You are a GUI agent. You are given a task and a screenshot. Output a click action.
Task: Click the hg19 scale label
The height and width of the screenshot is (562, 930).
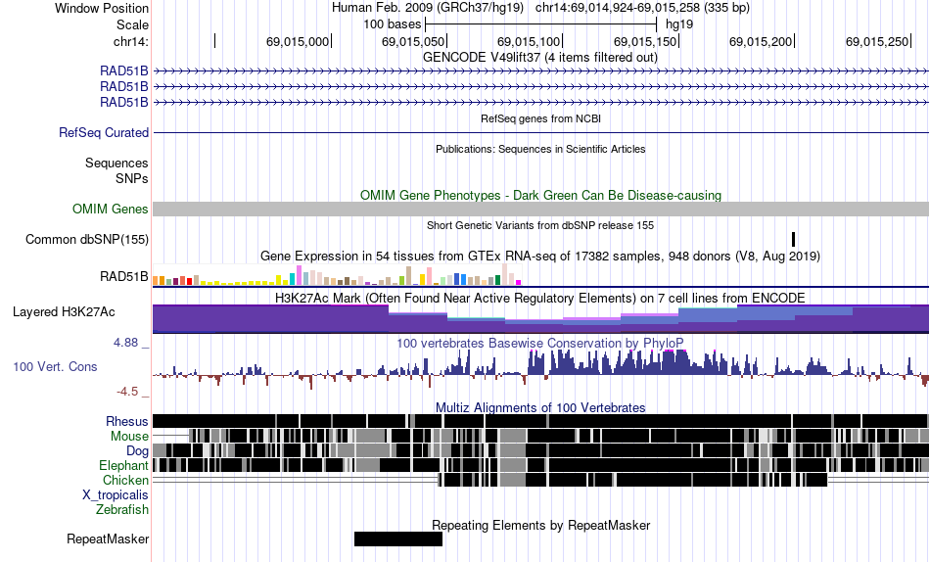coord(679,24)
